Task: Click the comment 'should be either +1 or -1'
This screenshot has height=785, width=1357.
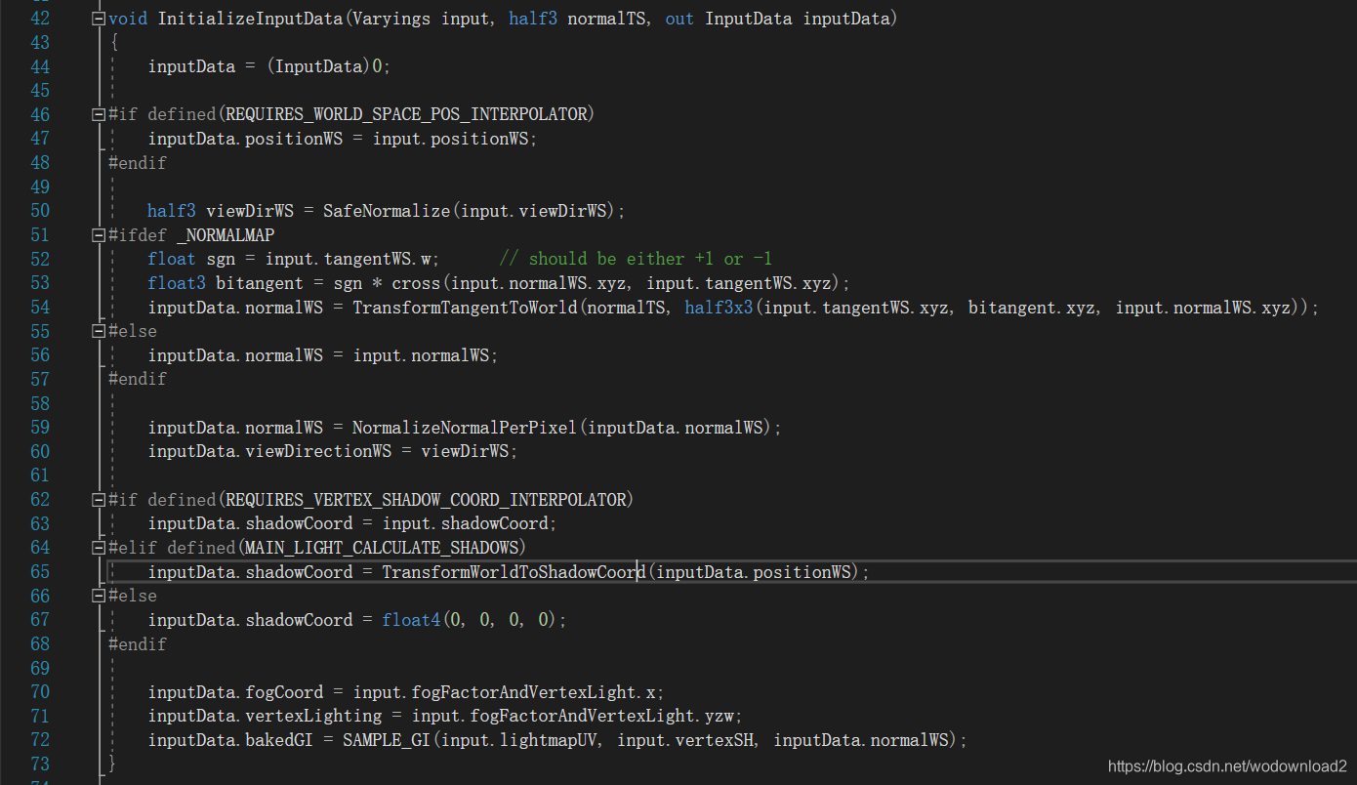Action: [x=636, y=259]
